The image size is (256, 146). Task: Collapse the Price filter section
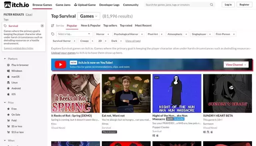click(5, 103)
